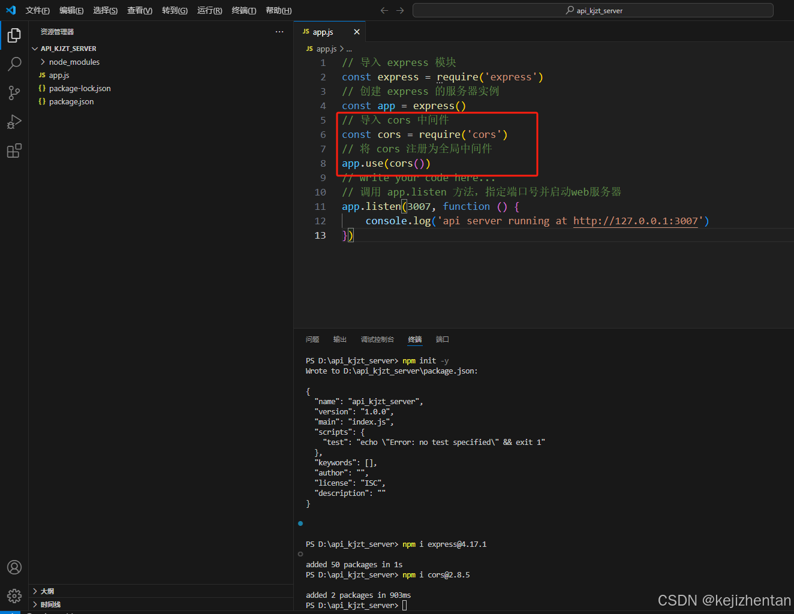Open the Run and Debug view

click(x=14, y=122)
